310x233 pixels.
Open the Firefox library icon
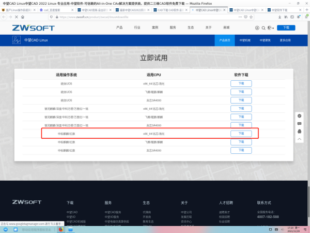pos(286,17)
